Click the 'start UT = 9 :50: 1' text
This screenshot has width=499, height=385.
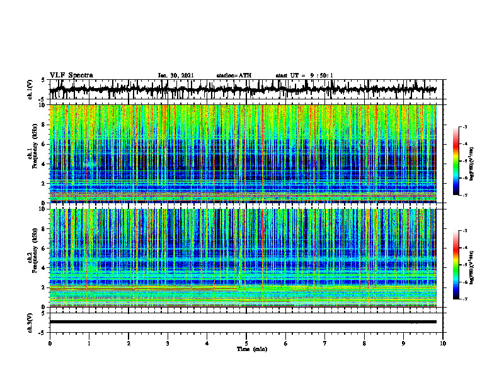[304, 75]
